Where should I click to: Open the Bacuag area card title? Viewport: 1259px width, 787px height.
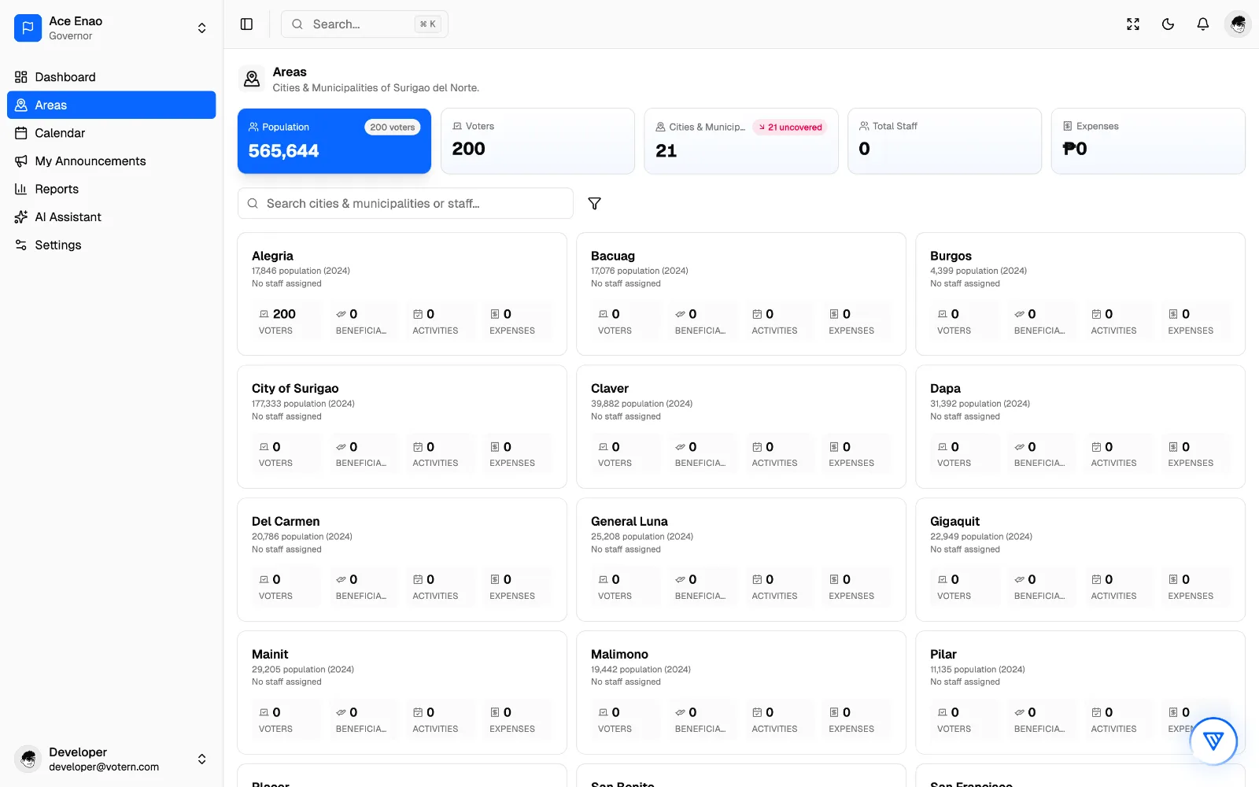pos(613,256)
